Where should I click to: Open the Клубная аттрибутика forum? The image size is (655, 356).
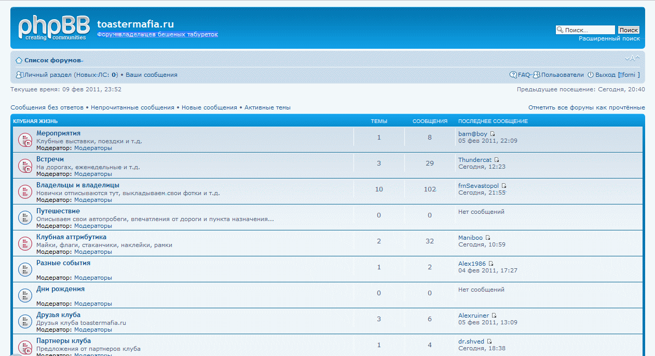pyautogui.click(x=71, y=237)
